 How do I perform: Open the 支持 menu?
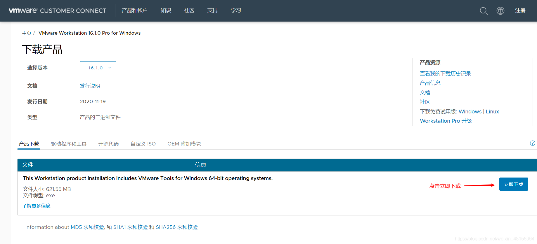(212, 10)
